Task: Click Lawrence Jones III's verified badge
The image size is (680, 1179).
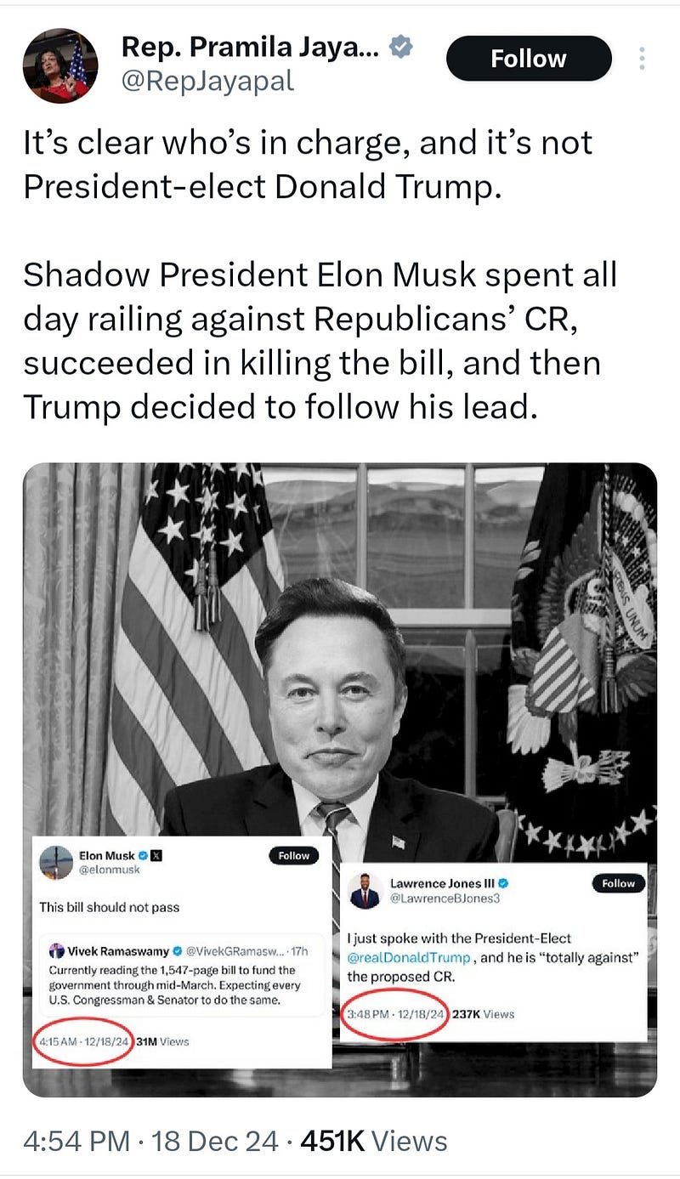Action: tap(503, 883)
